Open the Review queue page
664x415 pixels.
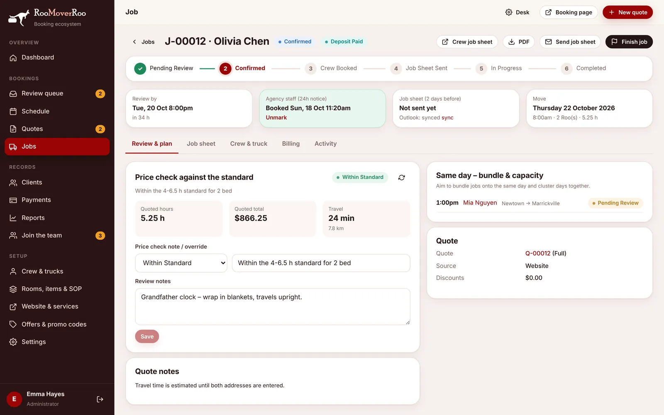[x=57, y=94]
